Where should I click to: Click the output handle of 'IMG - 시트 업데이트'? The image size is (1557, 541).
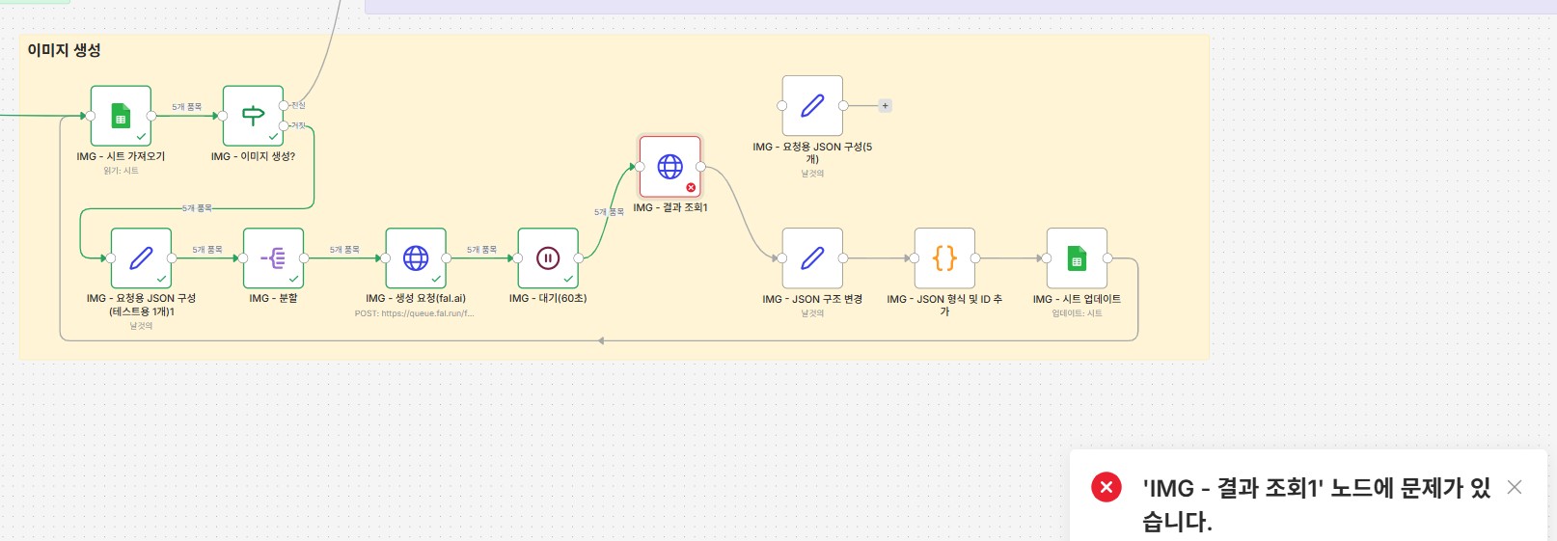point(1107,257)
